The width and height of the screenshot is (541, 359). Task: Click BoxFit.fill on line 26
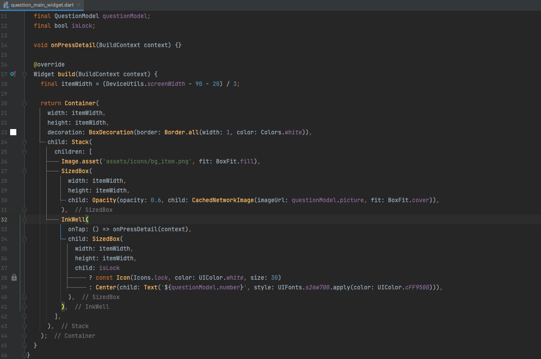(235, 161)
